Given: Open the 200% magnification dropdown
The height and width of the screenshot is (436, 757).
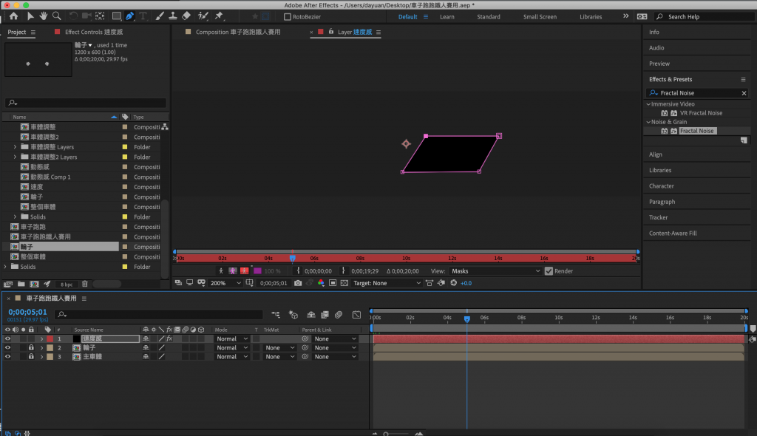Looking at the screenshot, I should (225, 283).
